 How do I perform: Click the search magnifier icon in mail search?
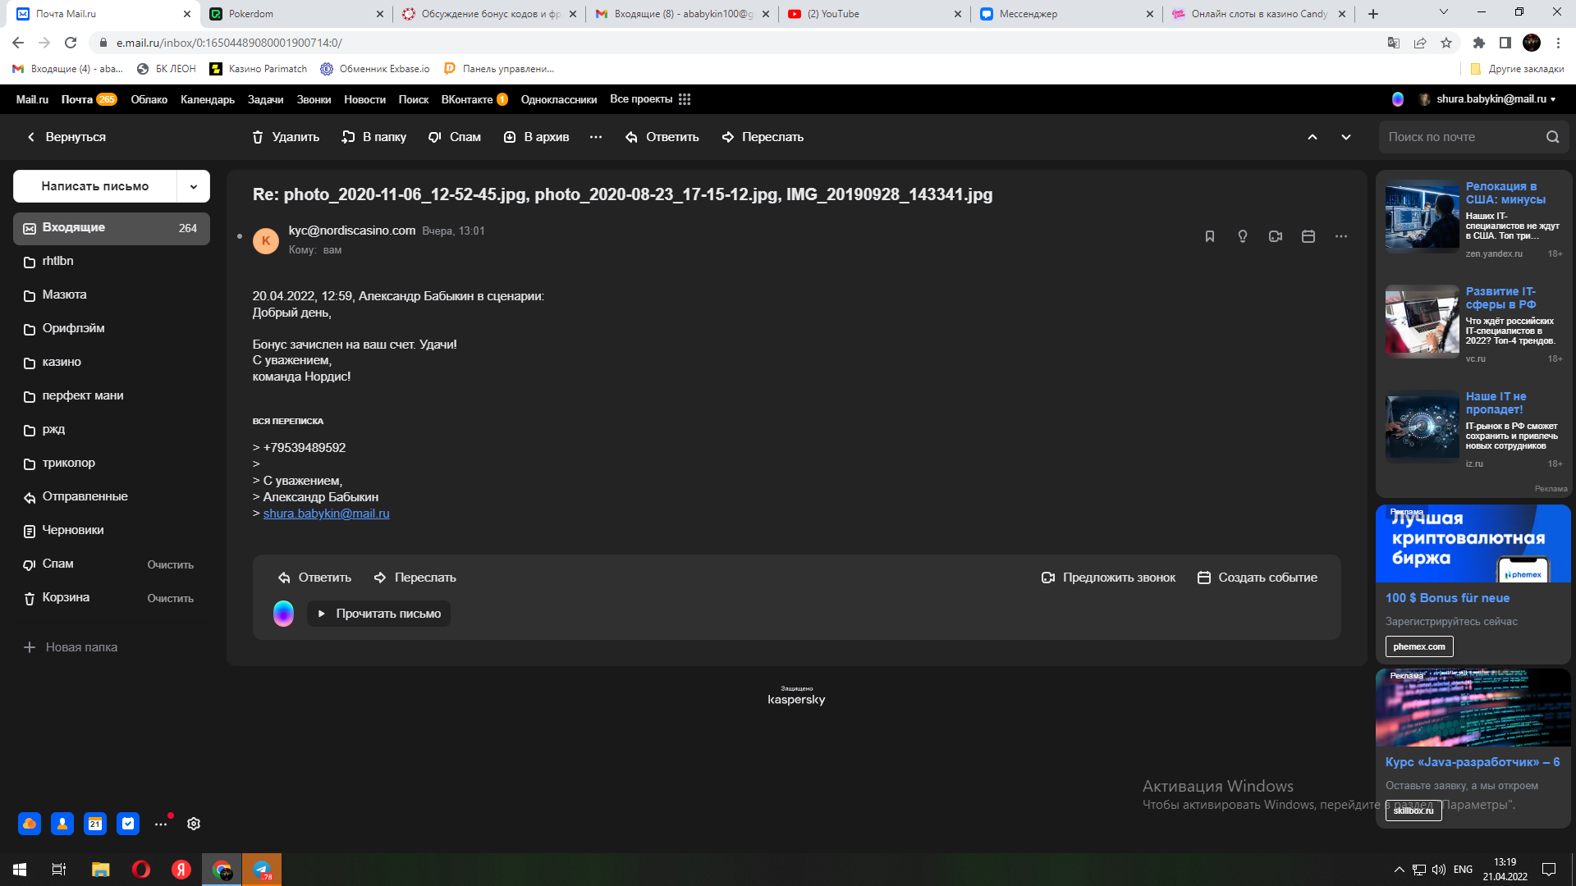pos(1552,137)
